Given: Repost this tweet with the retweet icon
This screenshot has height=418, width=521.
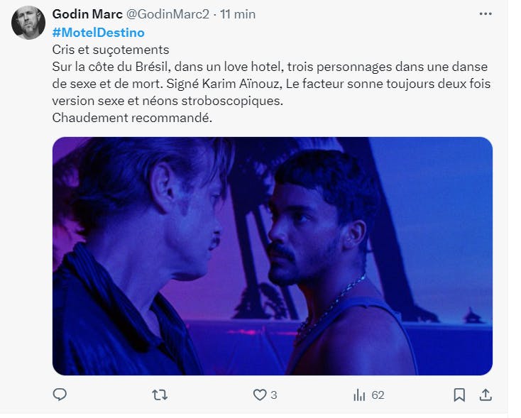Looking at the screenshot, I should [160, 395].
